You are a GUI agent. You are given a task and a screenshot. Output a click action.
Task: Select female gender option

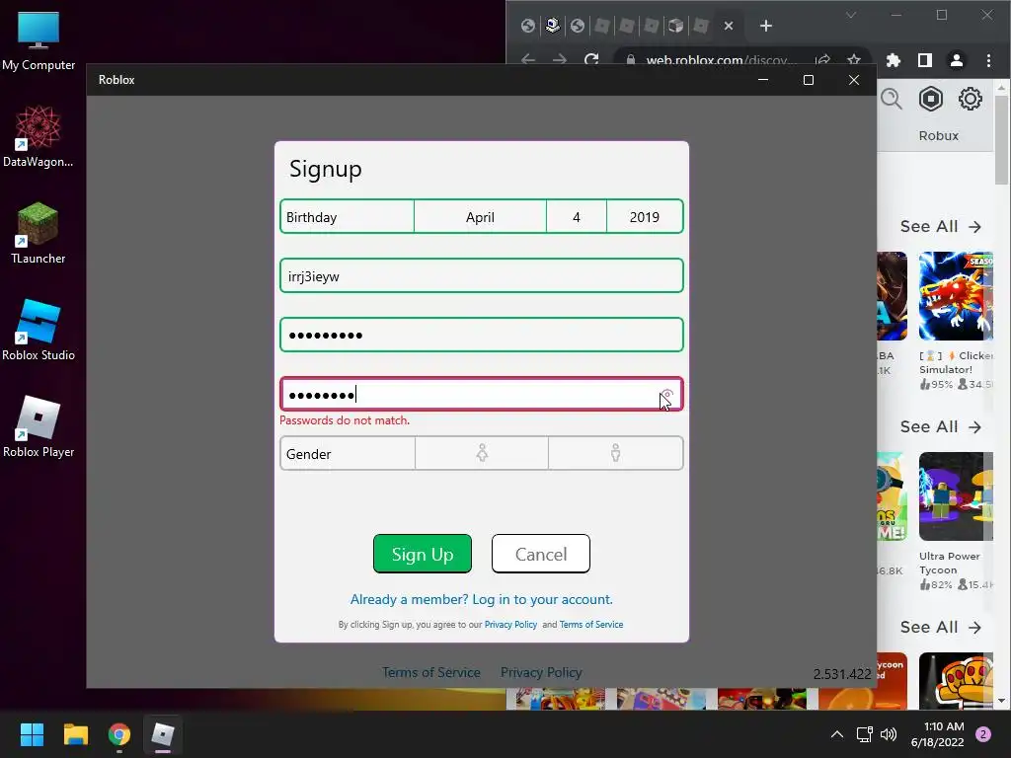tap(482, 453)
